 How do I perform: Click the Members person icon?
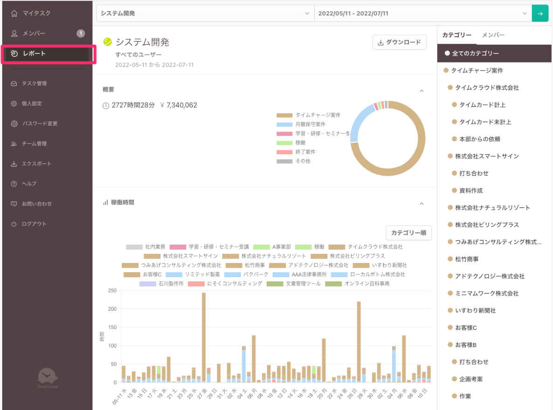coord(14,34)
